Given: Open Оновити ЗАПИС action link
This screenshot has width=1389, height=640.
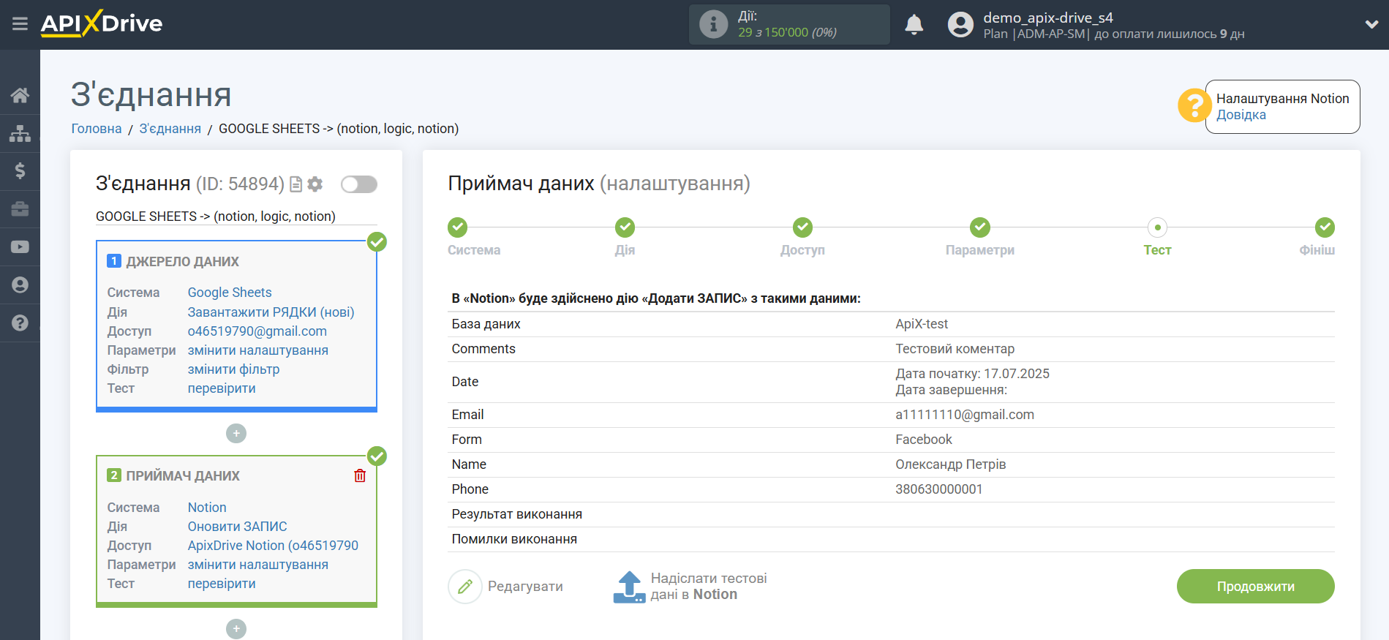Looking at the screenshot, I should (238, 527).
